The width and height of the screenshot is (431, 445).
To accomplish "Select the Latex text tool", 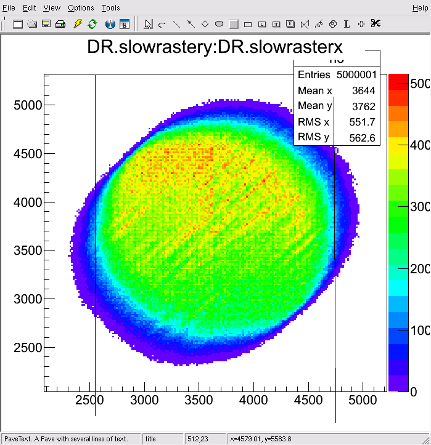I will pyautogui.click(x=347, y=24).
